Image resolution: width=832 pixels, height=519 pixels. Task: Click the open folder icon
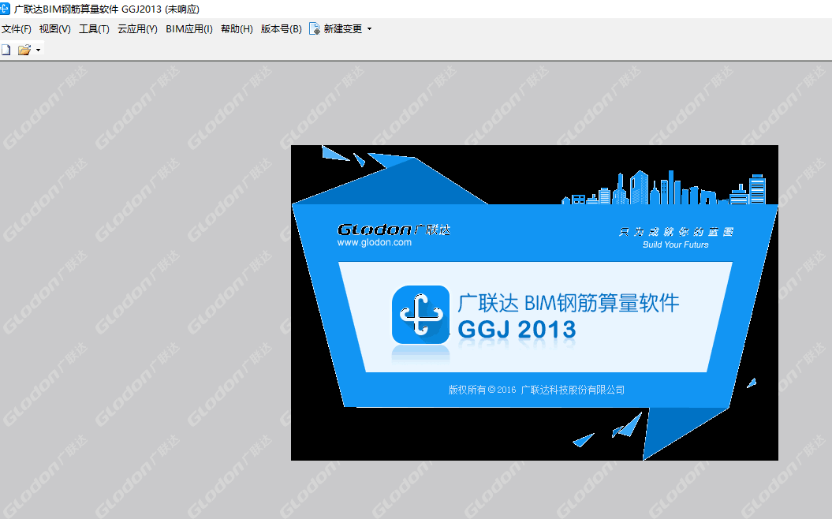coord(24,50)
